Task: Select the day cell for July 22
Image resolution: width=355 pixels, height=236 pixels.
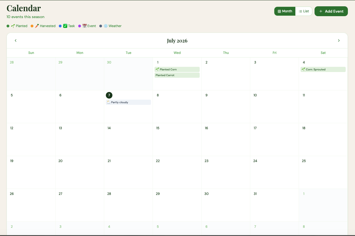Action: tap(177, 172)
